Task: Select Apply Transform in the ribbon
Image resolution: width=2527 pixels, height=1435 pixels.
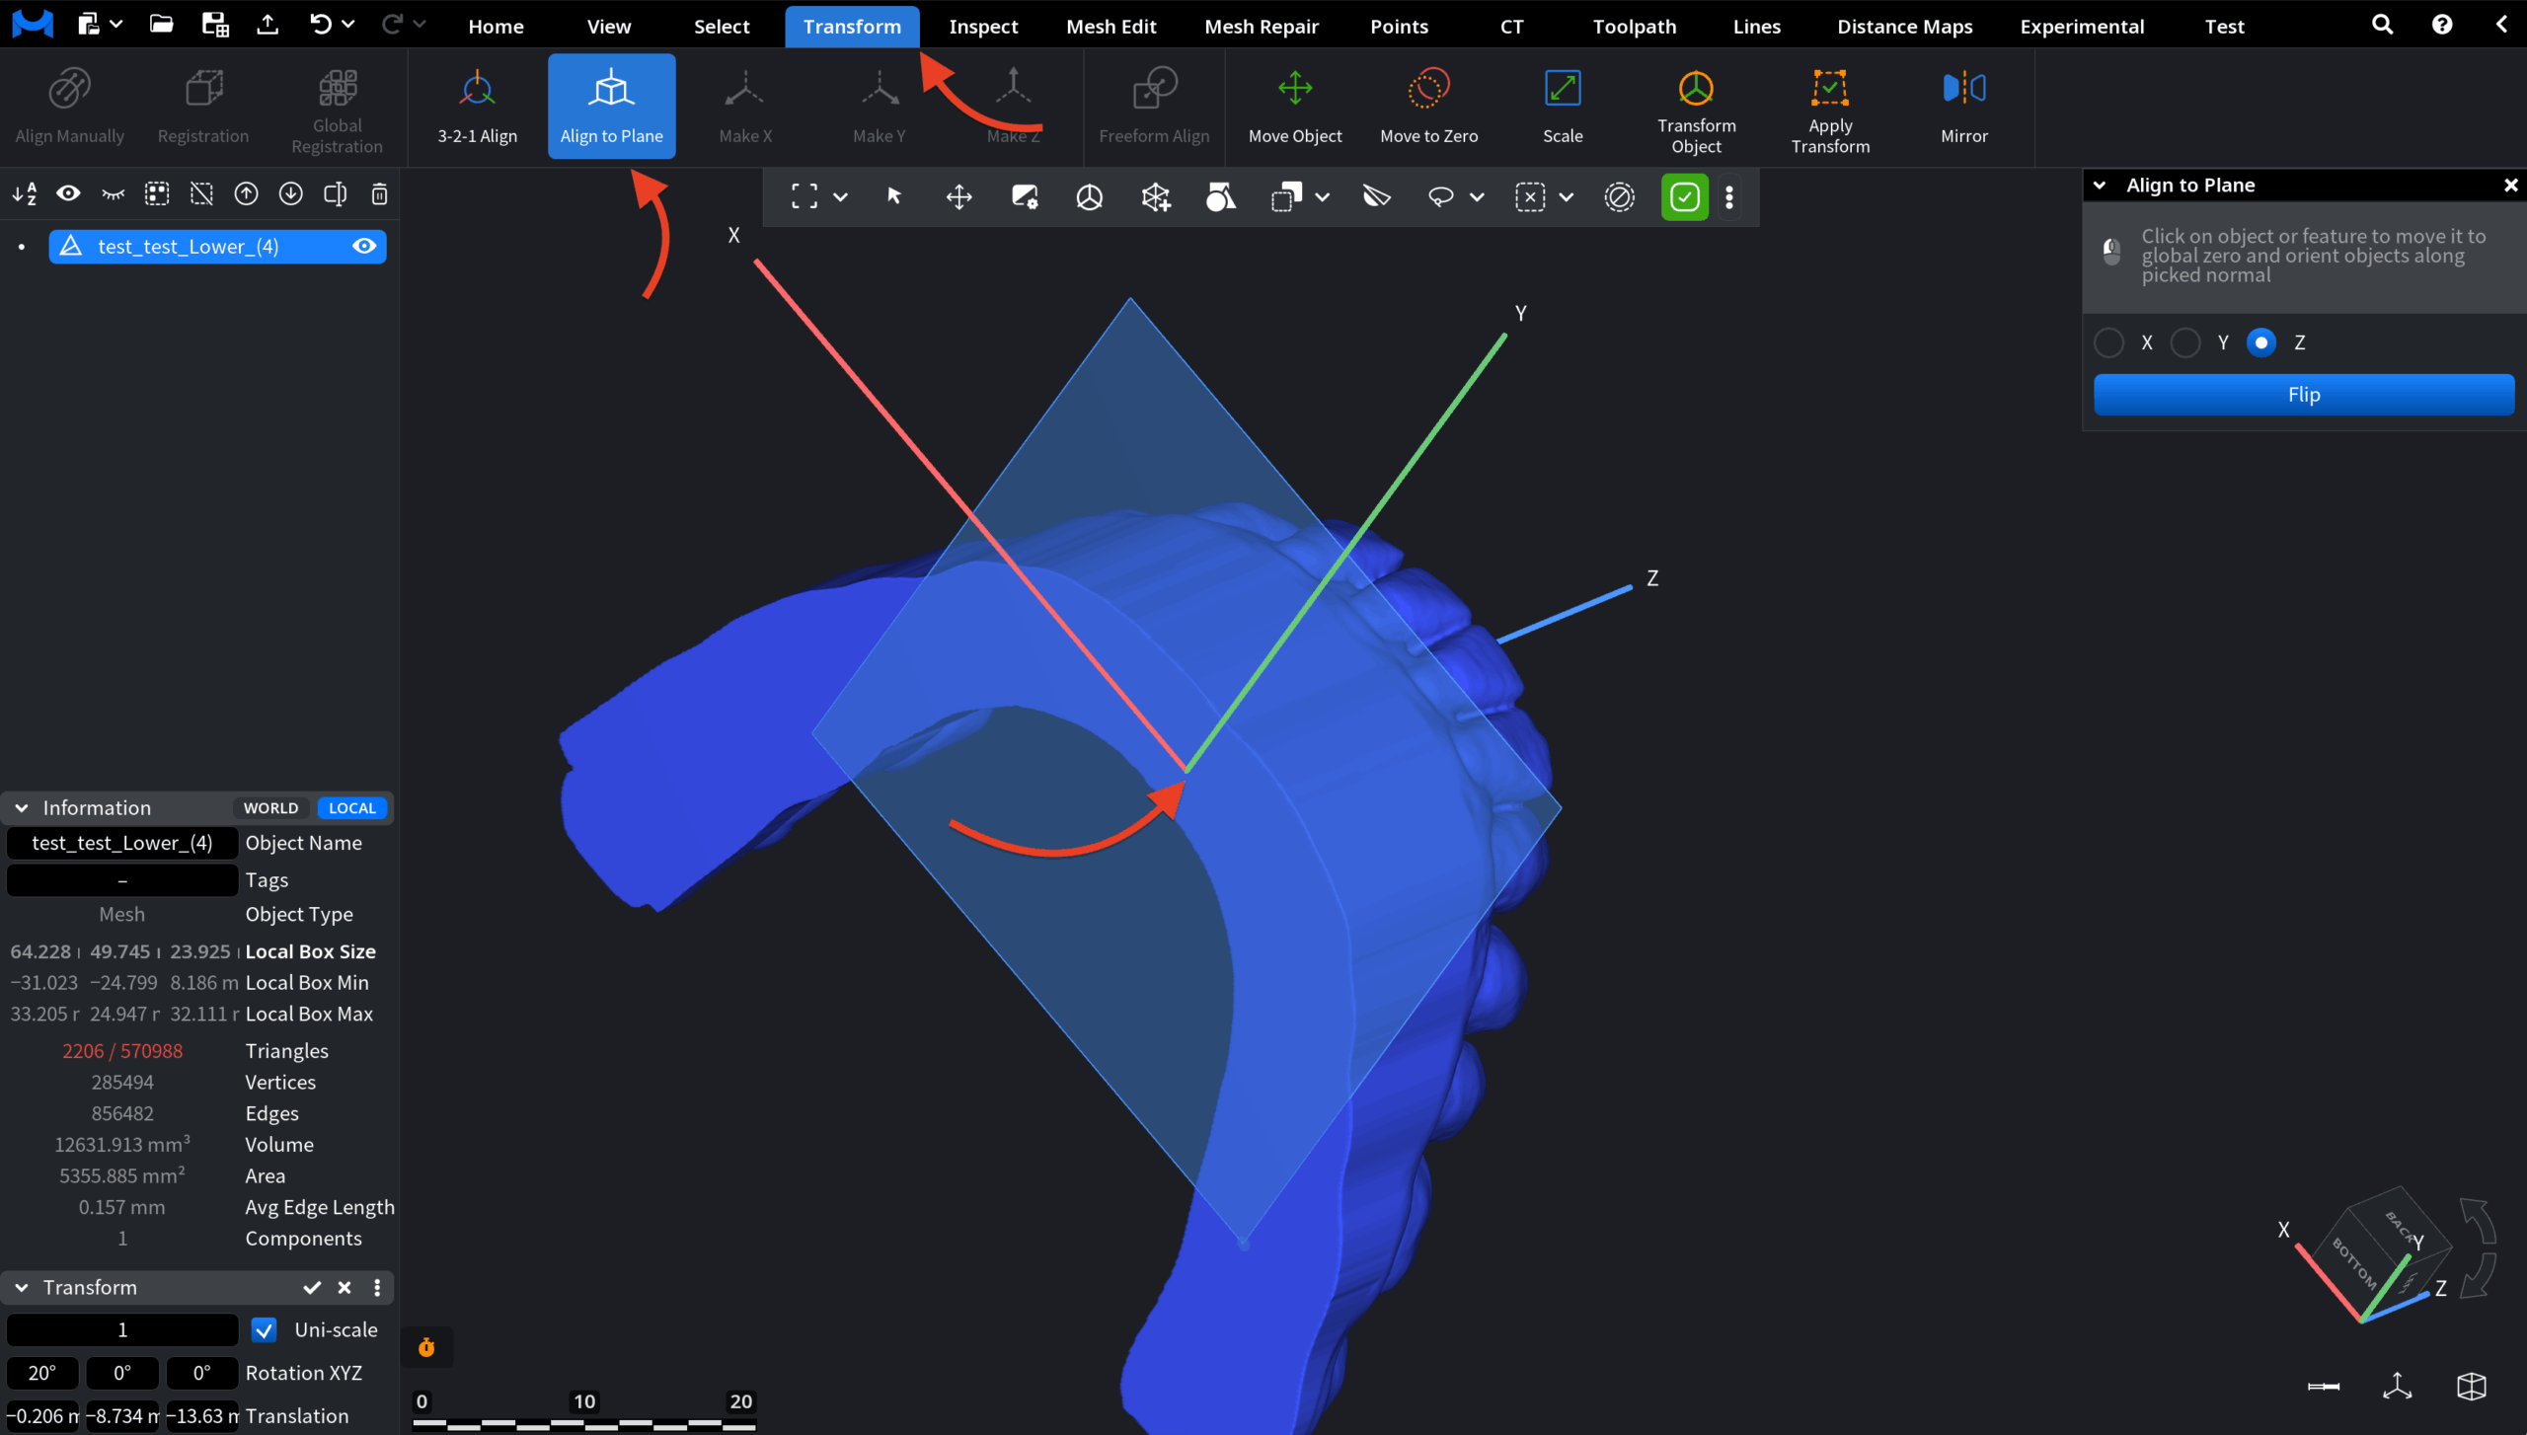Action: click(1830, 109)
